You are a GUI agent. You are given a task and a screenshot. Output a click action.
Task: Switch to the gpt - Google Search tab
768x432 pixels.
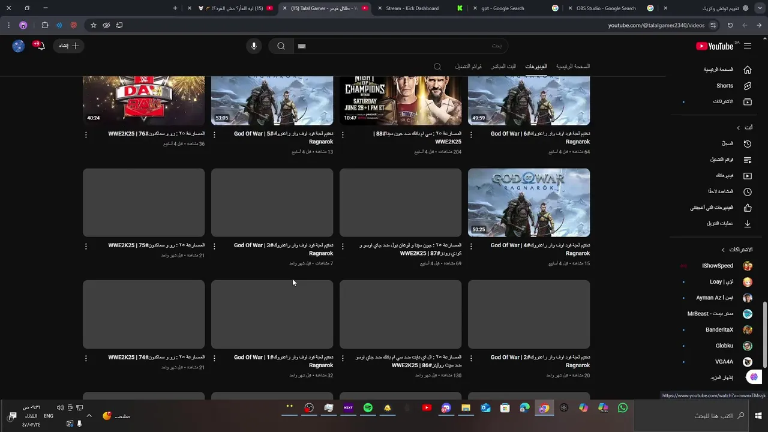click(514, 8)
